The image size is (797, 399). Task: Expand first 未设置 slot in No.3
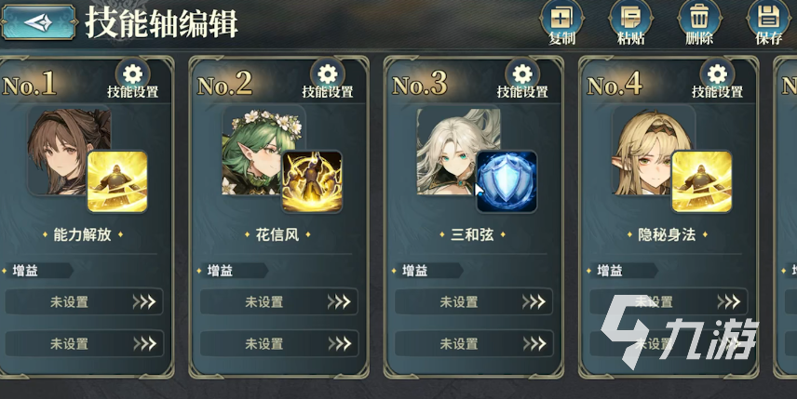[473, 302]
